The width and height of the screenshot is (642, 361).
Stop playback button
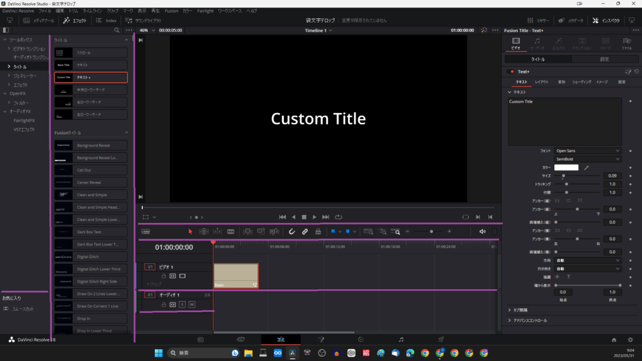click(304, 217)
